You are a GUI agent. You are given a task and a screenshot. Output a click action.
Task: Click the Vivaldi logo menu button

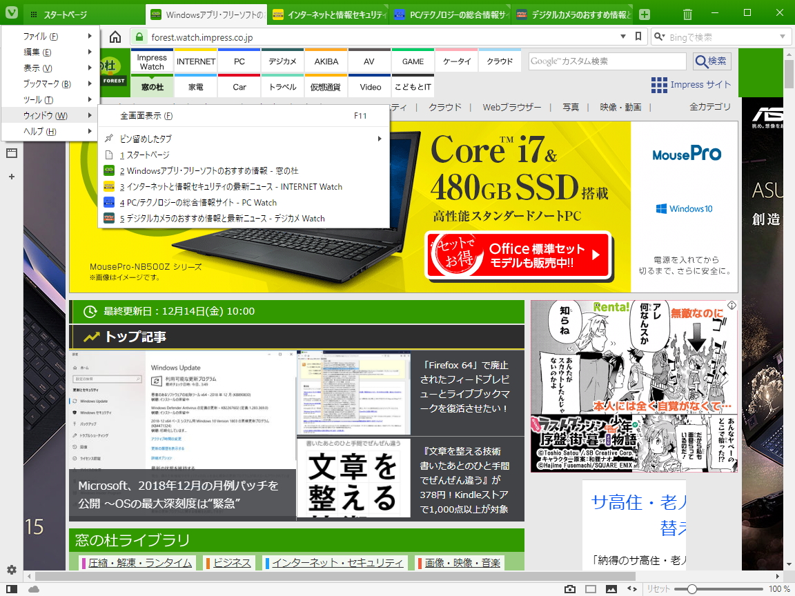[x=12, y=14]
